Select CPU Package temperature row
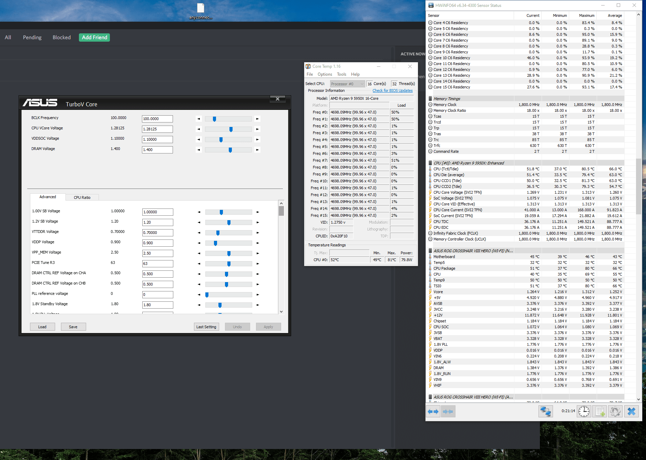Screen dimensions: 646x460 pyautogui.click(x=526, y=268)
